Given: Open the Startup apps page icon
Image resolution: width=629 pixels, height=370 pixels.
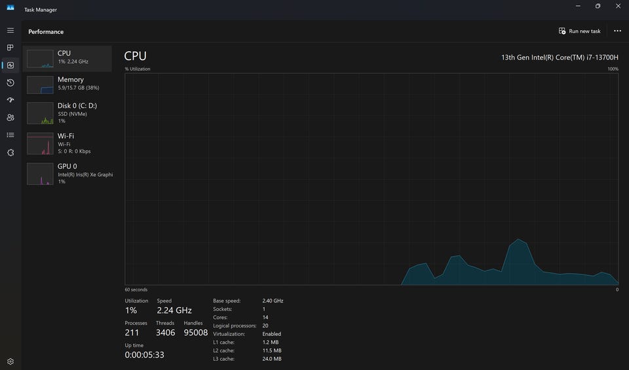Looking at the screenshot, I should 10,100.
